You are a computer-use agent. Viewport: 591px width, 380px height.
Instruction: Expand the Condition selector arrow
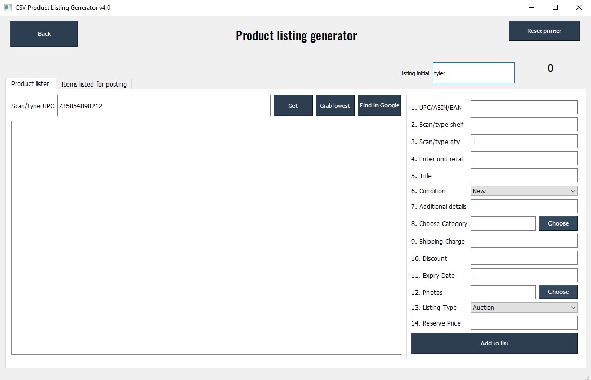[573, 191]
